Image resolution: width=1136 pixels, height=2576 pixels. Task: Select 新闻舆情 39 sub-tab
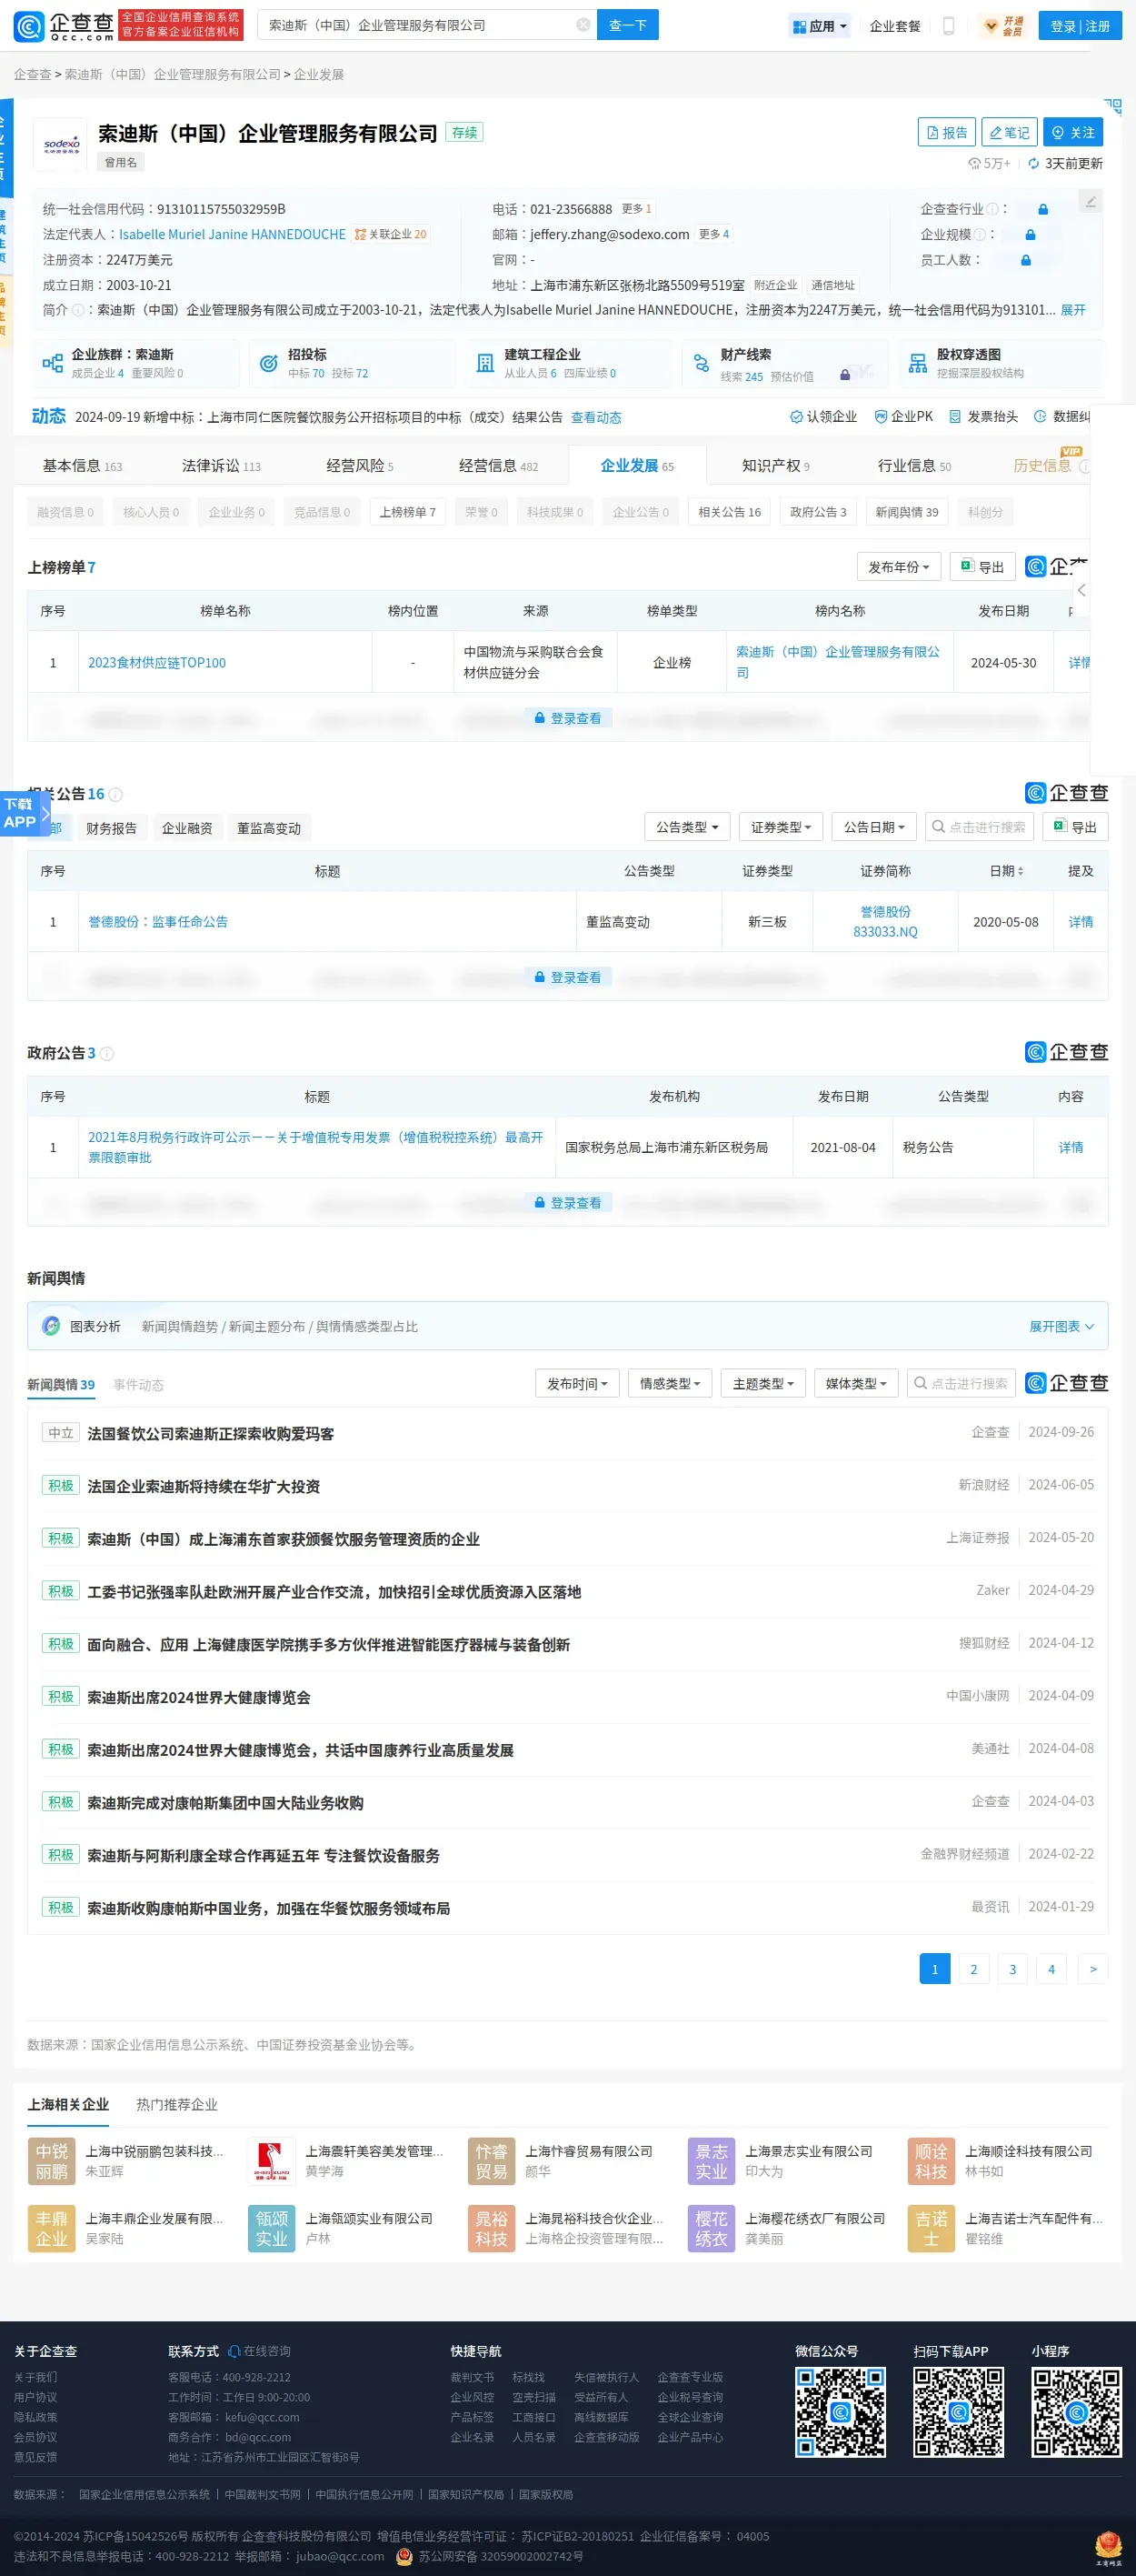tap(906, 512)
